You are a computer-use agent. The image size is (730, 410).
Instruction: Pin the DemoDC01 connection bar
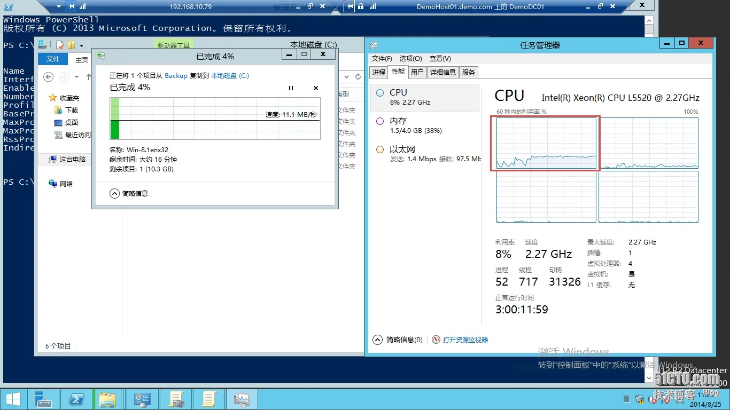pyautogui.click(x=350, y=6)
